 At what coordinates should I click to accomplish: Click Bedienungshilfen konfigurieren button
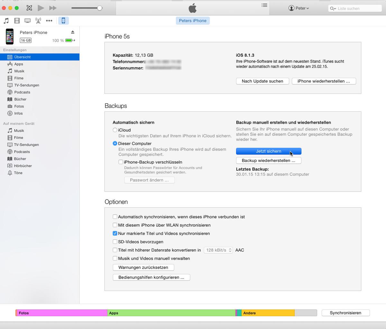(151, 277)
